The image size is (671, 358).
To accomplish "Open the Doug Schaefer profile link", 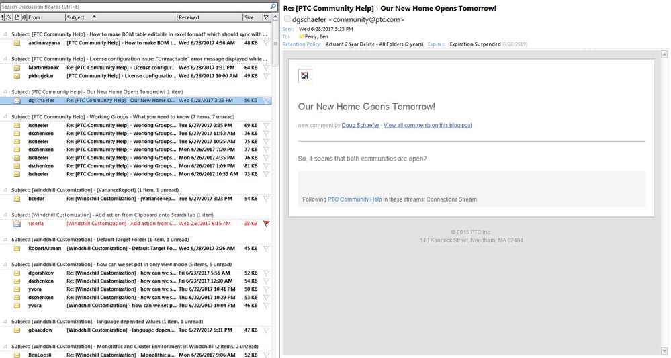I will click(x=360, y=126).
